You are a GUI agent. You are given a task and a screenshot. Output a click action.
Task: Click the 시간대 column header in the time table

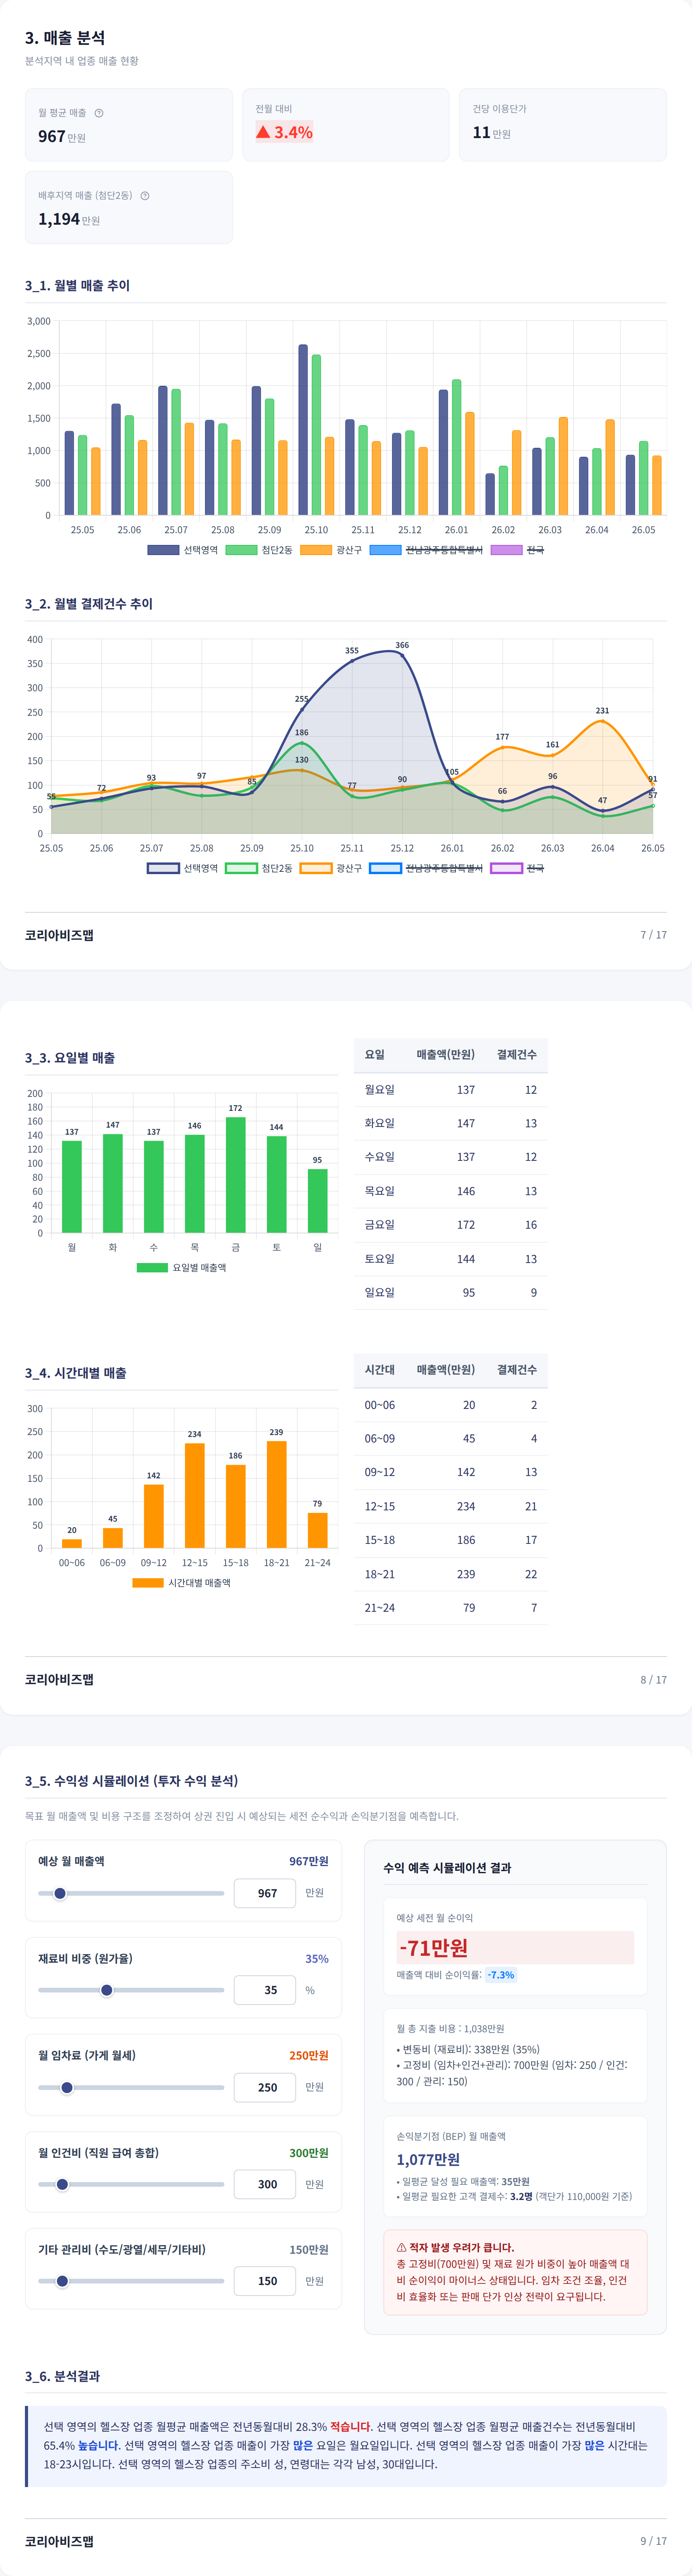click(380, 1370)
